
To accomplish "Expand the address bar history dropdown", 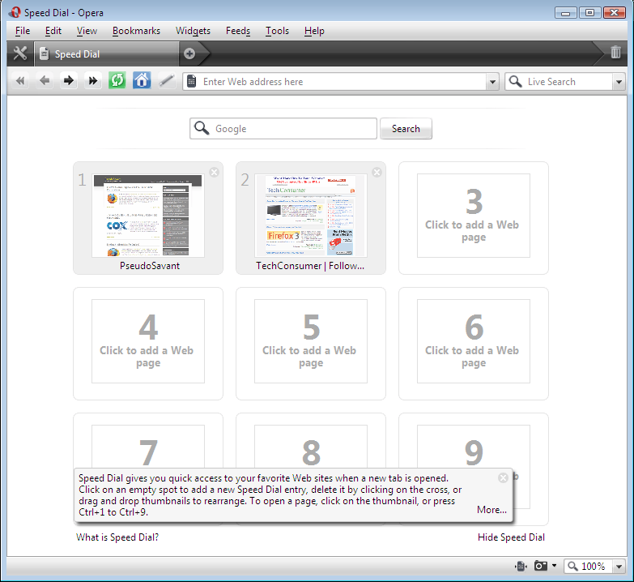I will pos(492,82).
